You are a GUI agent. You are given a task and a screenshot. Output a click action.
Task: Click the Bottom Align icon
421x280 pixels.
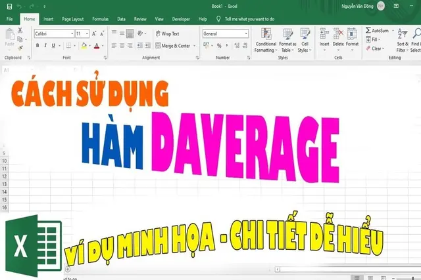pyautogui.click(x=130, y=33)
